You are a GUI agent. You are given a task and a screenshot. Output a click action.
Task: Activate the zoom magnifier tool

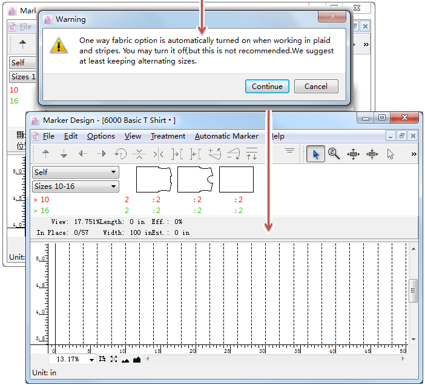(334, 154)
